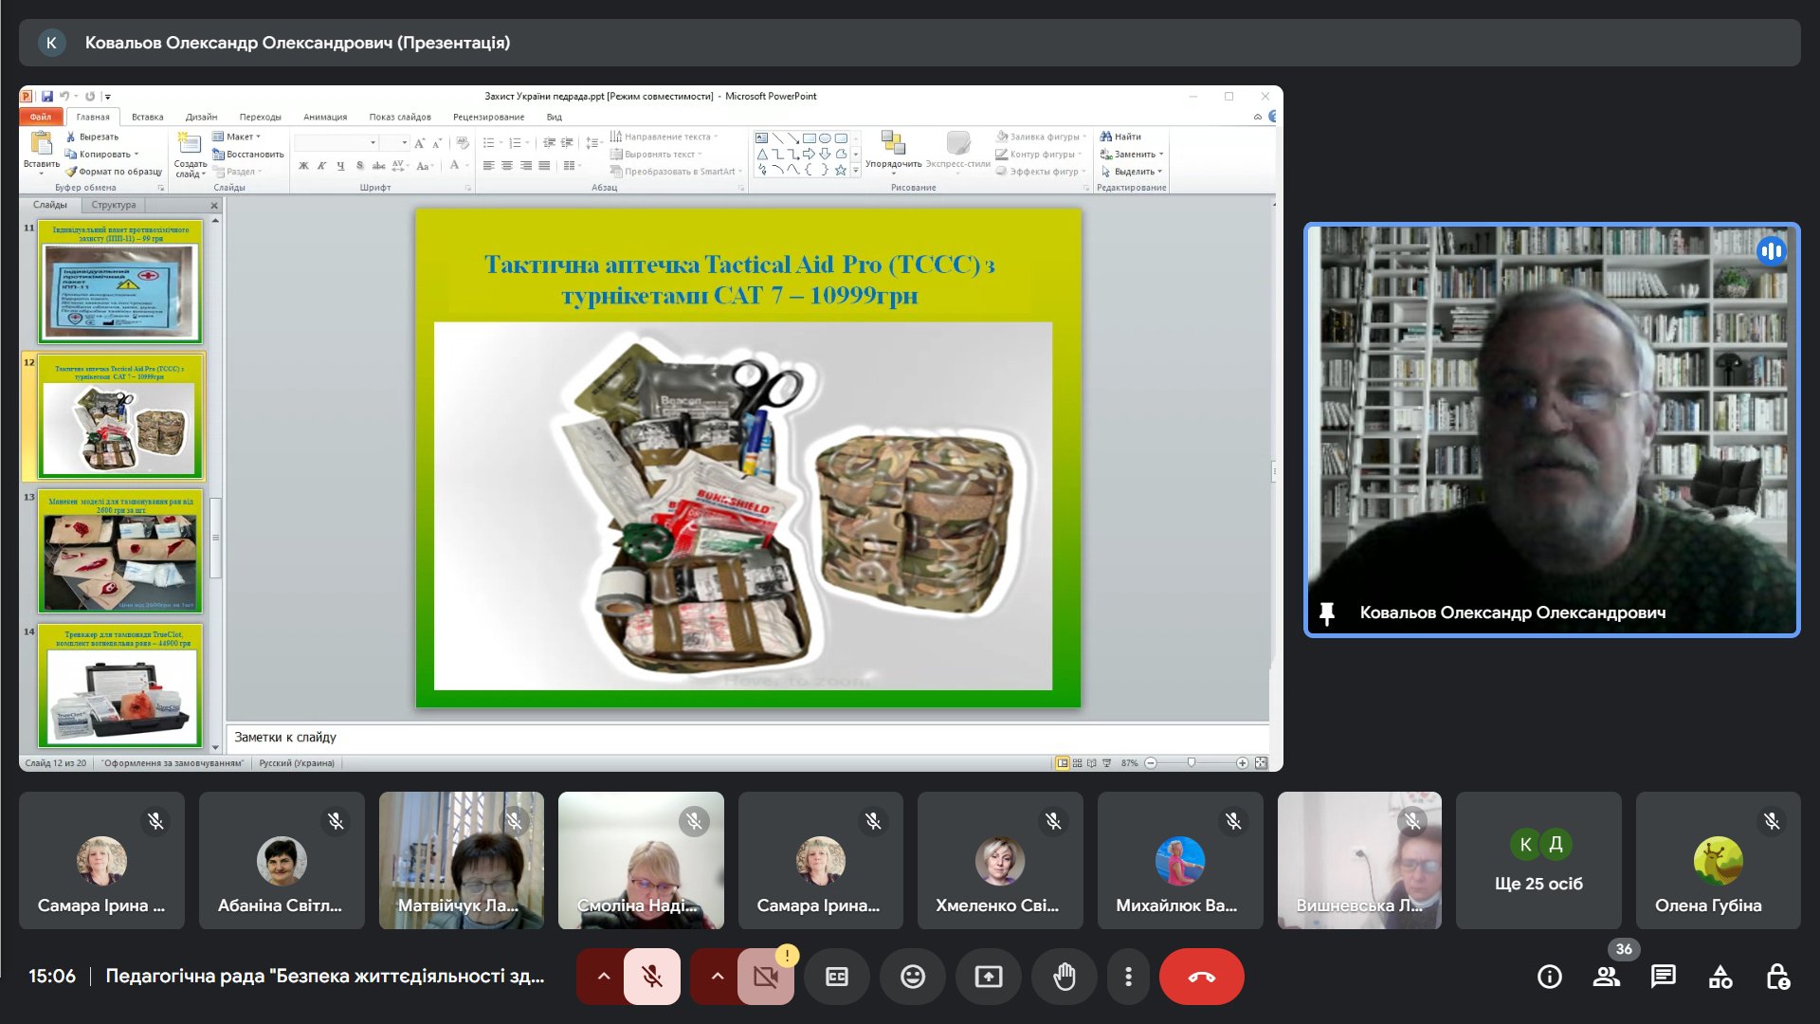This screenshot has width=1820, height=1024.
Task: Toggle underline Ч formatting
Action: pos(341,166)
